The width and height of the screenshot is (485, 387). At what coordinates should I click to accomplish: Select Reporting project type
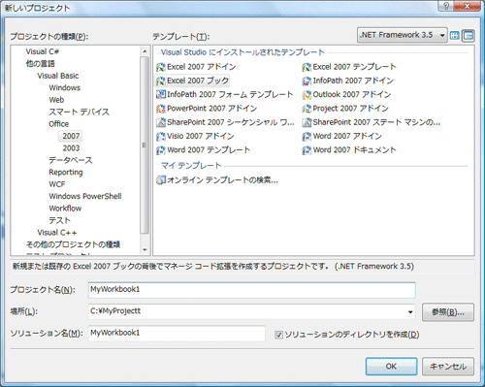tap(66, 173)
